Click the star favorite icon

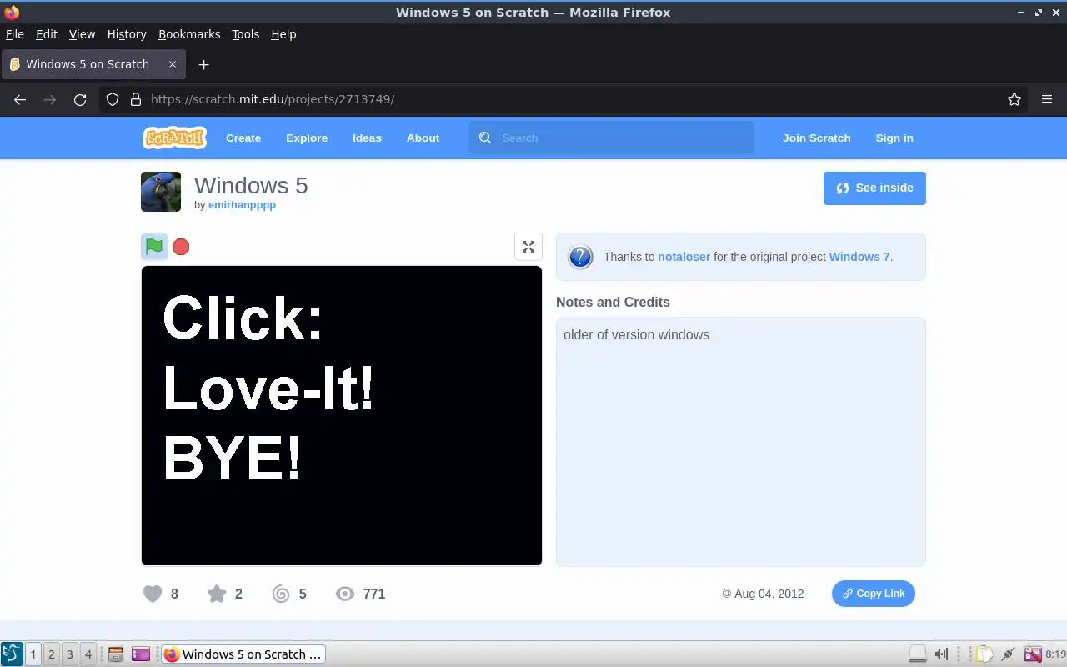pos(217,594)
